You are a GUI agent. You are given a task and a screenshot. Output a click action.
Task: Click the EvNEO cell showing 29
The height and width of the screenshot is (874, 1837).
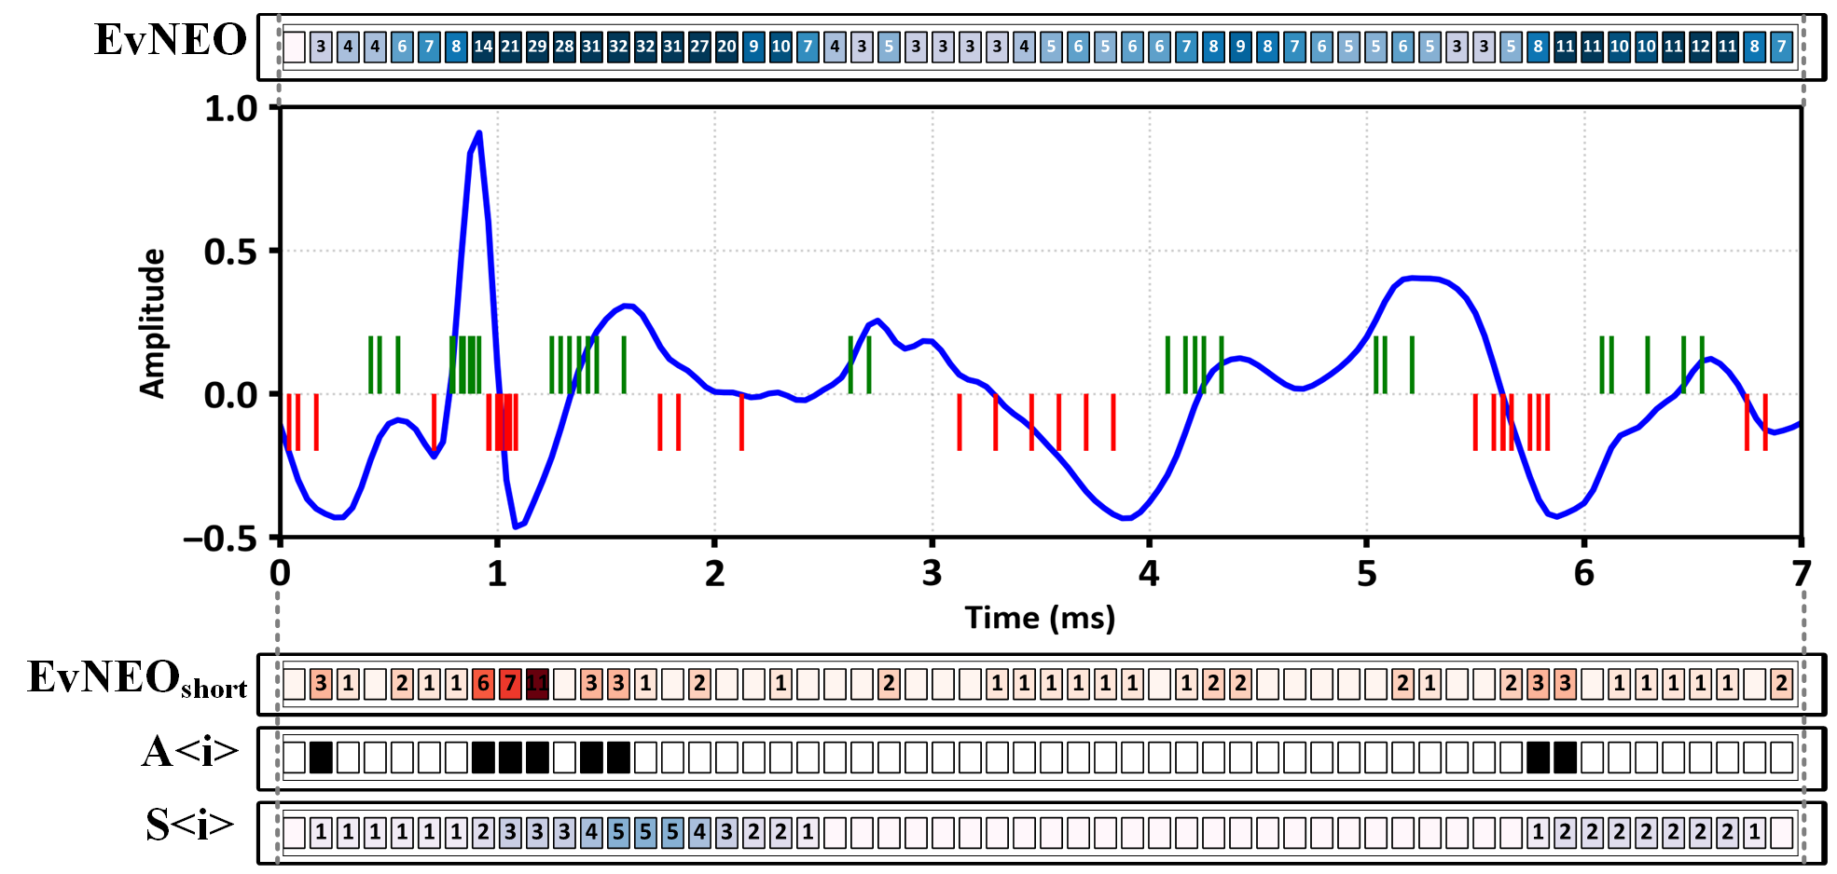[537, 47]
